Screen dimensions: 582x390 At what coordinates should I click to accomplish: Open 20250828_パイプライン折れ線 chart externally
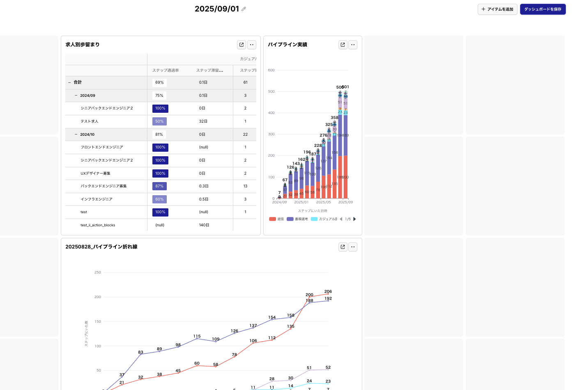pos(343,247)
